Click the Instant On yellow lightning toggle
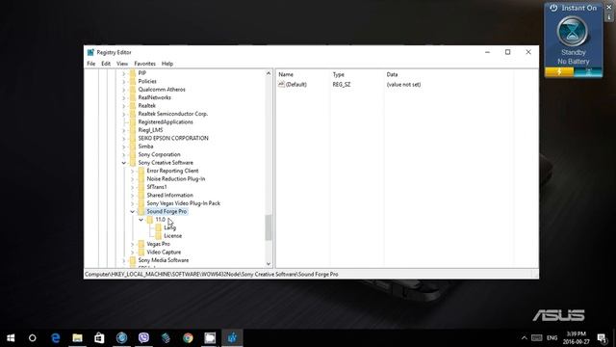 (x=559, y=72)
